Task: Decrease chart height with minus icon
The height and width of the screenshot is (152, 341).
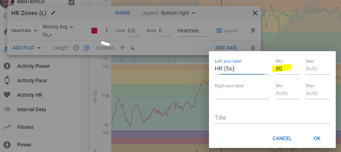Action: click(76, 48)
